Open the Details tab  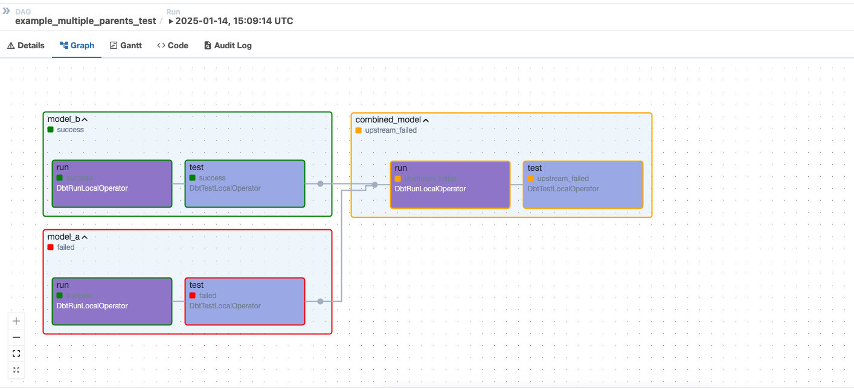coord(26,45)
